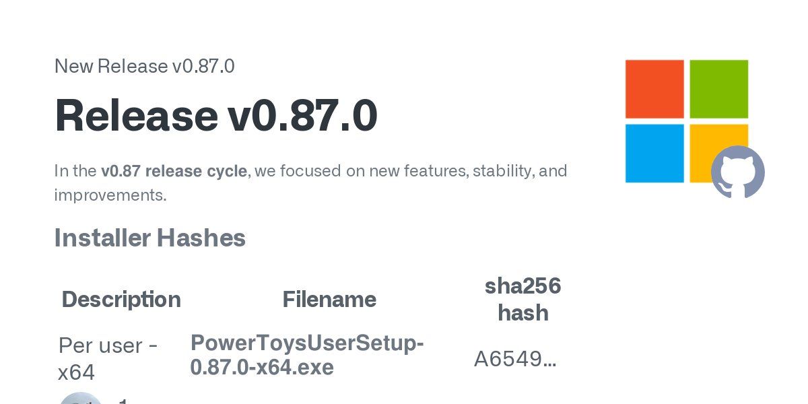Select the bold "v0.87 release cycle" text
The height and width of the screenshot is (404, 808).
[x=174, y=171]
